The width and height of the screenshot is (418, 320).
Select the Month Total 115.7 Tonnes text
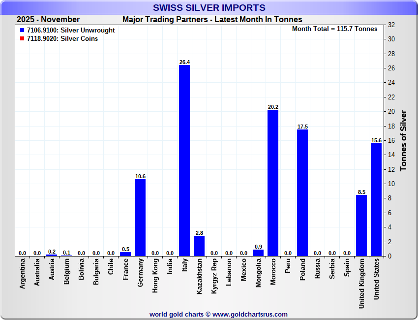pyautogui.click(x=334, y=29)
